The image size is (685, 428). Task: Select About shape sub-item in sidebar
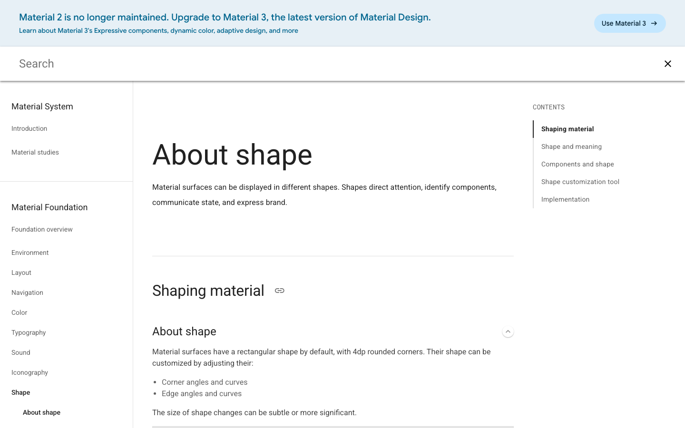click(x=41, y=412)
